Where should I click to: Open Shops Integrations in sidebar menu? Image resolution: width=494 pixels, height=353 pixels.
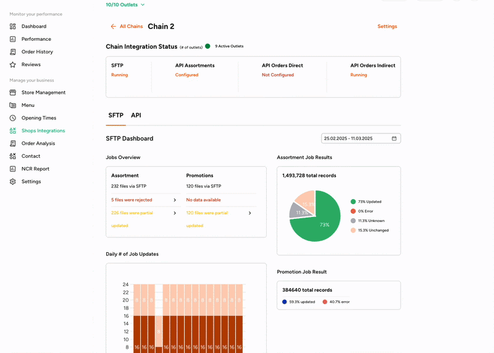43,130
